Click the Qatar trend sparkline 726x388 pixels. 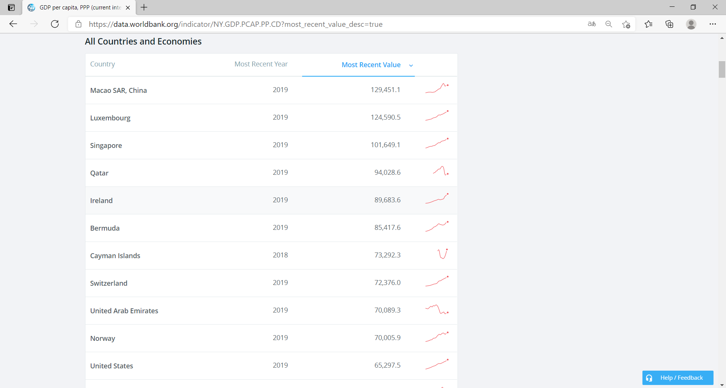tap(441, 171)
